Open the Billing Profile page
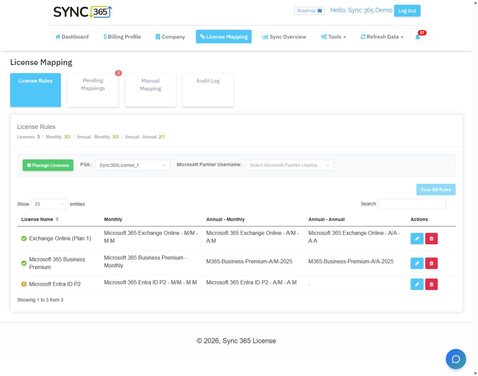The width and height of the screenshot is (478, 376). pyautogui.click(x=122, y=37)
